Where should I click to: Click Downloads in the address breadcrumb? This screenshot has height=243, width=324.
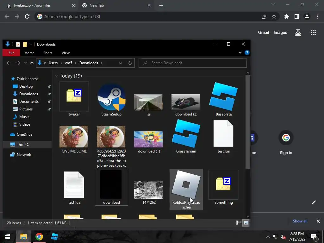click(x=89, y=63)
